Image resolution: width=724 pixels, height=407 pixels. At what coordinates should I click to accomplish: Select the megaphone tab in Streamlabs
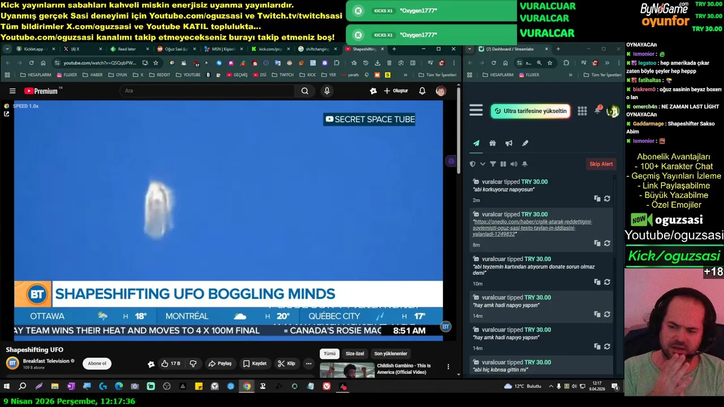(x=508, y=143)
